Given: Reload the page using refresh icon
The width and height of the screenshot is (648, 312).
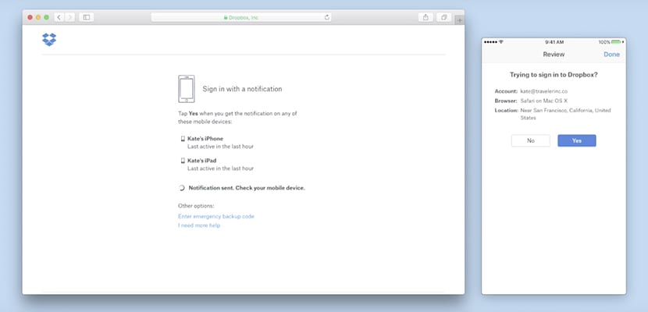Looking at the screenshot, I should click(x=327, y=17).
